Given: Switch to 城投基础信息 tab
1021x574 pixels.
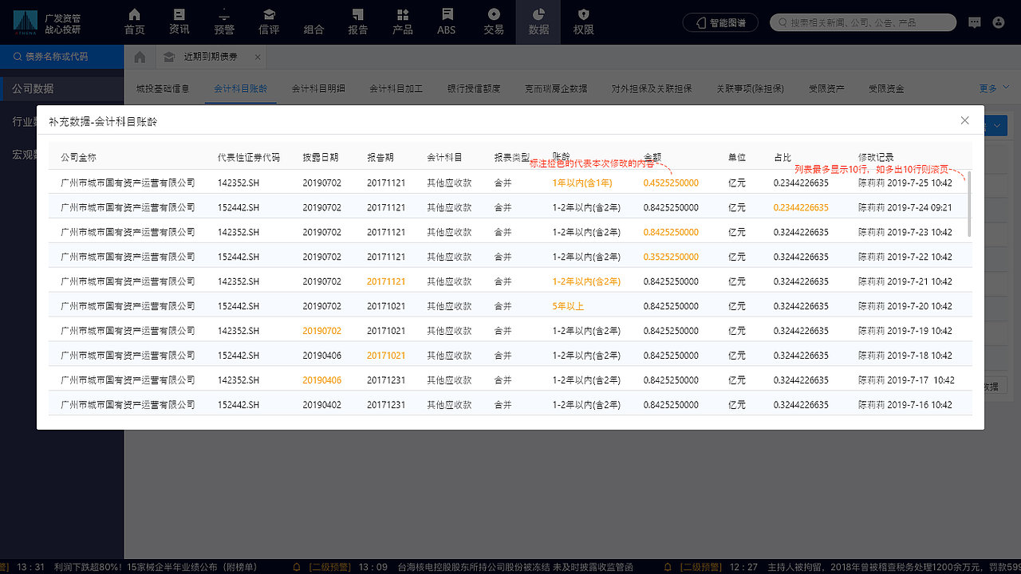Looking at the screenshot, I should [x=163, y=88].
